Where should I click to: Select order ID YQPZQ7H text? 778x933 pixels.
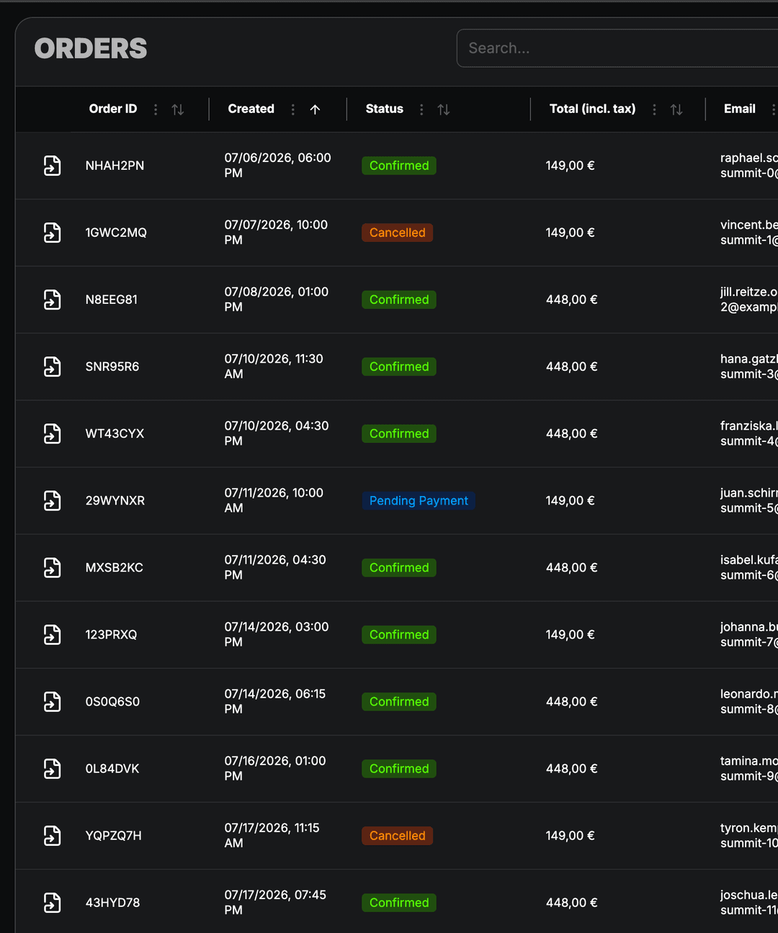tap(113, 835)
